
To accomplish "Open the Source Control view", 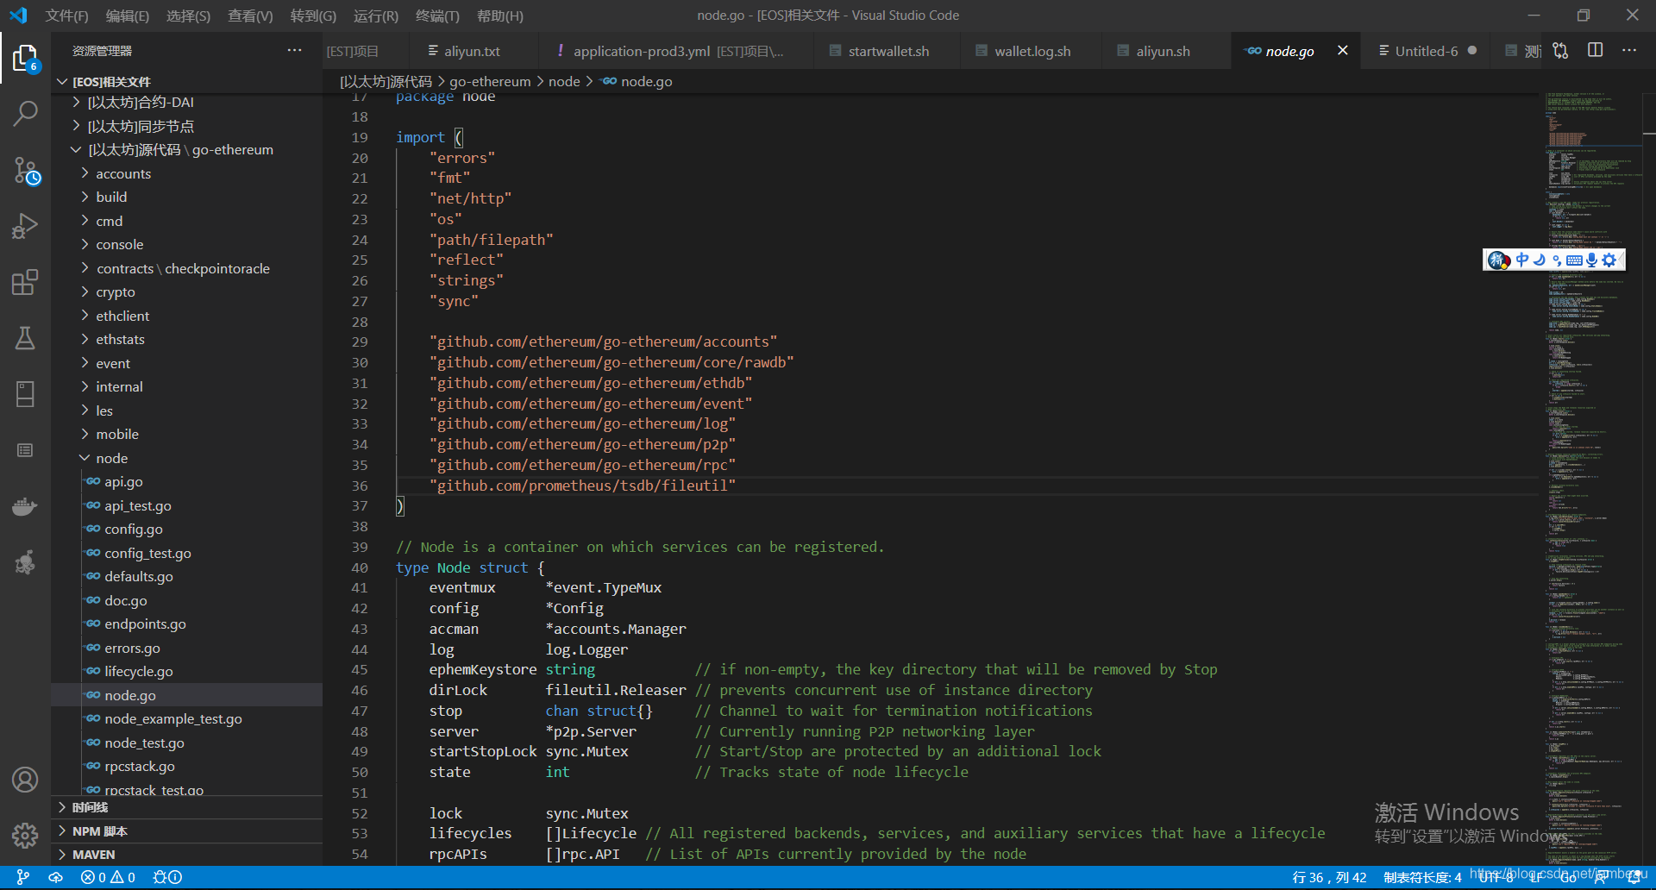I will [25, 171].
